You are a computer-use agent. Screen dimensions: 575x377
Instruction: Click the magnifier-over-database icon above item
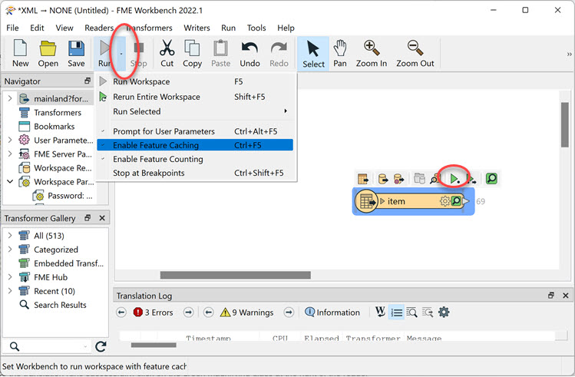coord(435,179)
